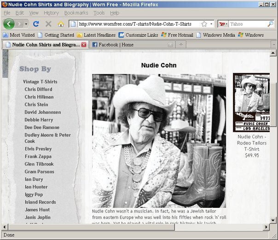This screenshot has width=278, height=240.
Task: Click the horizontal scrollbar thumb
Action: pyautogui.click(x=92, y=227)
